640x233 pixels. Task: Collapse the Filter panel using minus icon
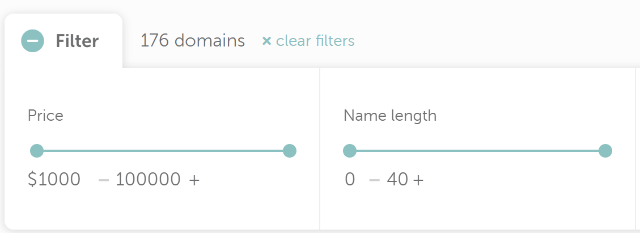coord(33,41)
